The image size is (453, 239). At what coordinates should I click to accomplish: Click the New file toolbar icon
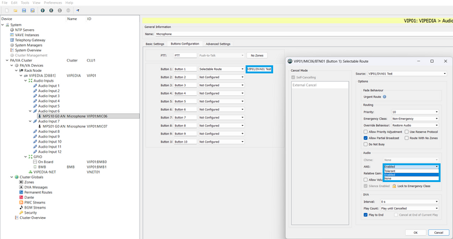click(x=7, y=10)
